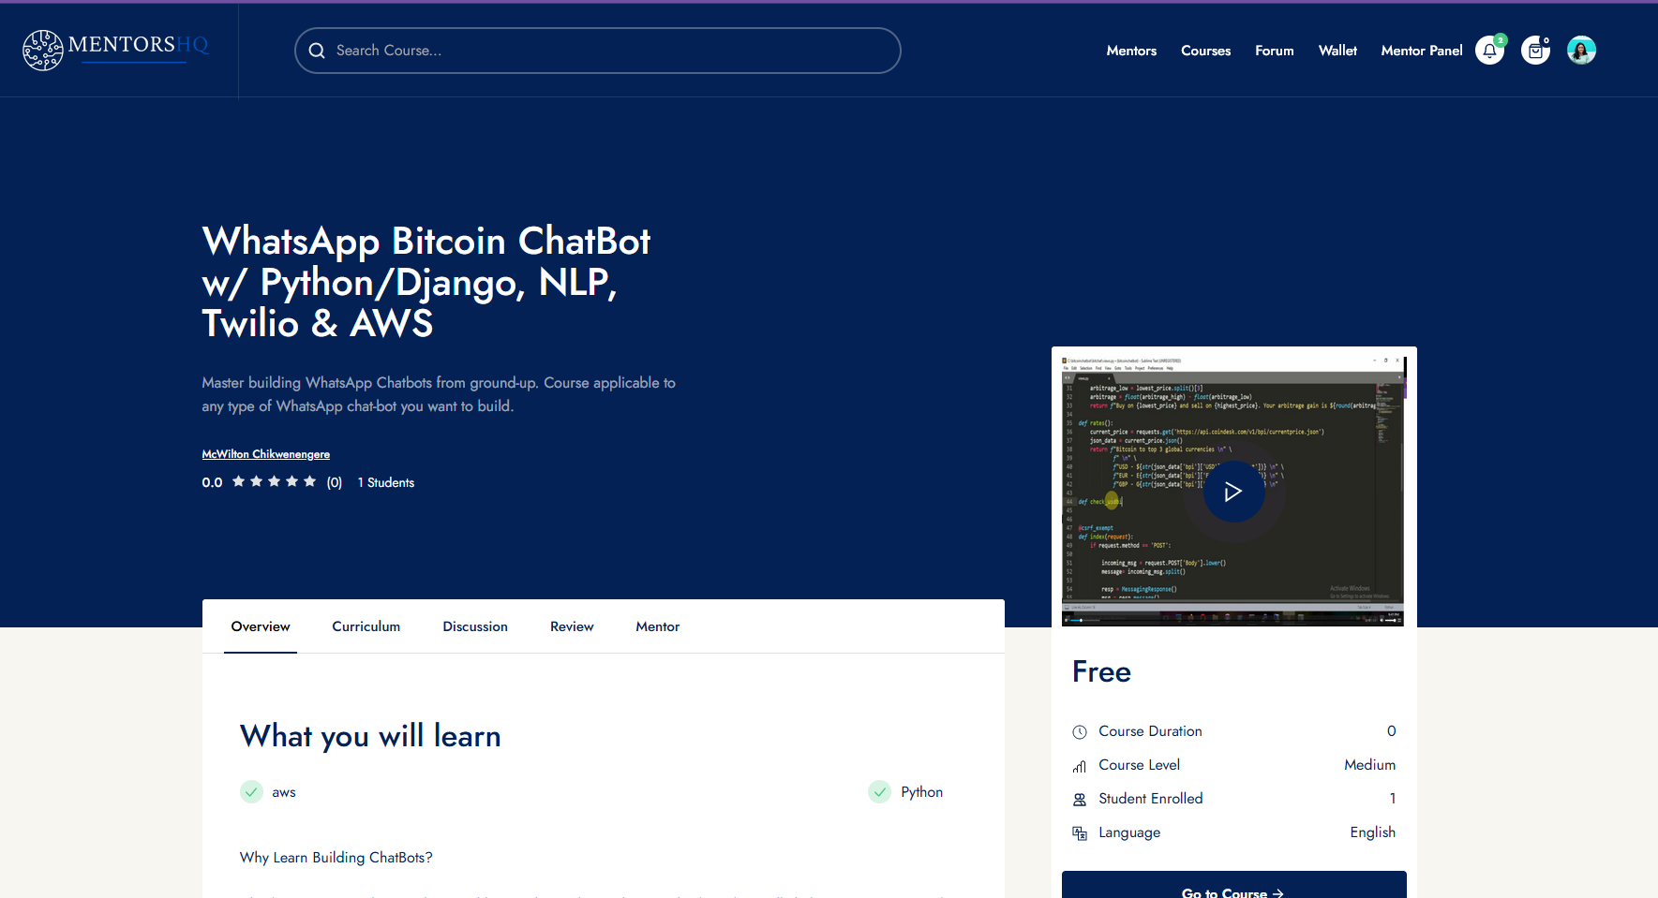Click the course title heading

tap(426, 282)
